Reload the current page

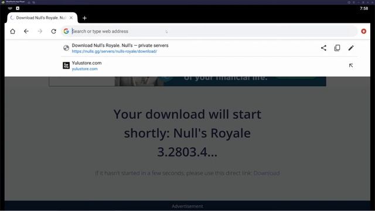[x=53, y=31]
